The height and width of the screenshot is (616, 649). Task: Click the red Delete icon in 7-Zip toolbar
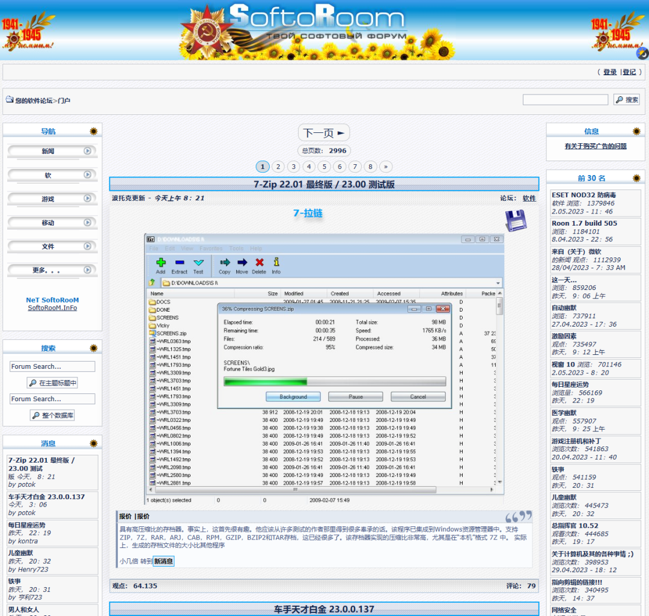260,262
